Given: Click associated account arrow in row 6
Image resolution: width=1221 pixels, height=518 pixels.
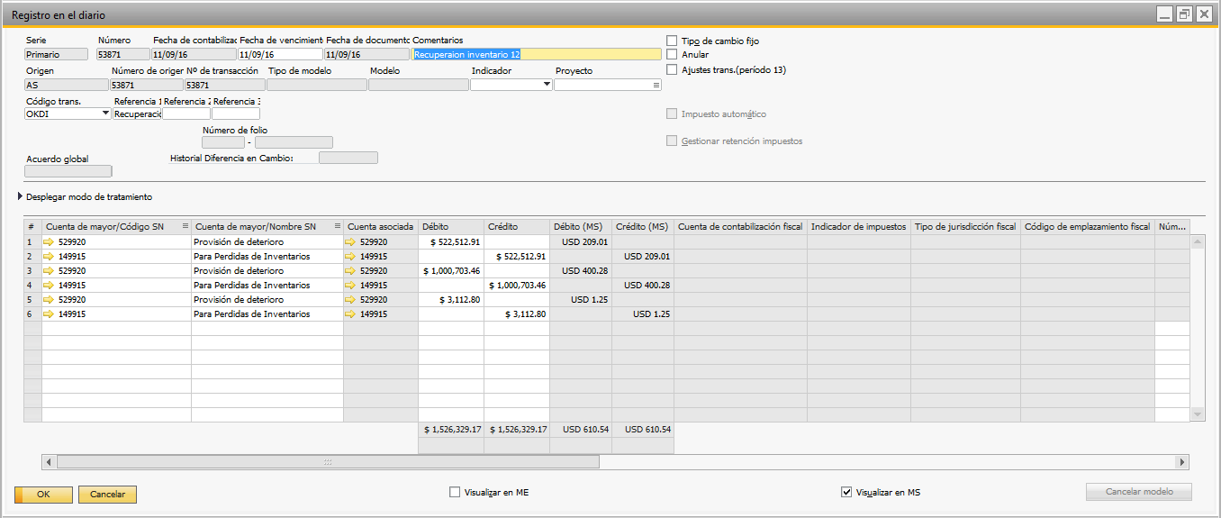Looking at the screenshot, I should coord(351,314).
